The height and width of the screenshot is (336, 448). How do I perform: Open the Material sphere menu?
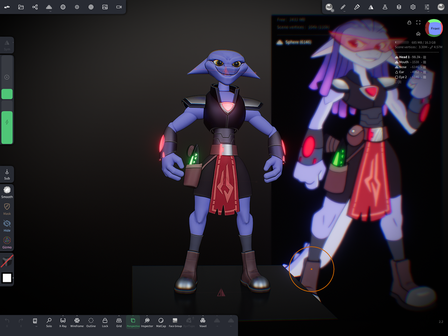click(x=63, y=7)
